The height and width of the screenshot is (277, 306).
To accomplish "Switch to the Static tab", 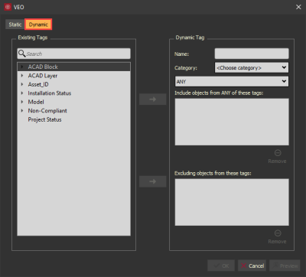I will (x=15, y=24).
